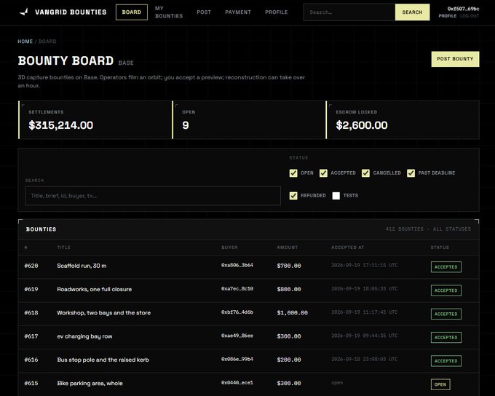Uncheck the Refunded status checkbox
The image size is (495, 396).
point(293,196)
